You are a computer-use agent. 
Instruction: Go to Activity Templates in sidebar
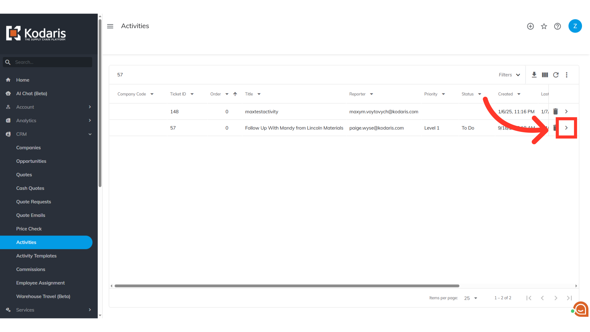(36, 256)
